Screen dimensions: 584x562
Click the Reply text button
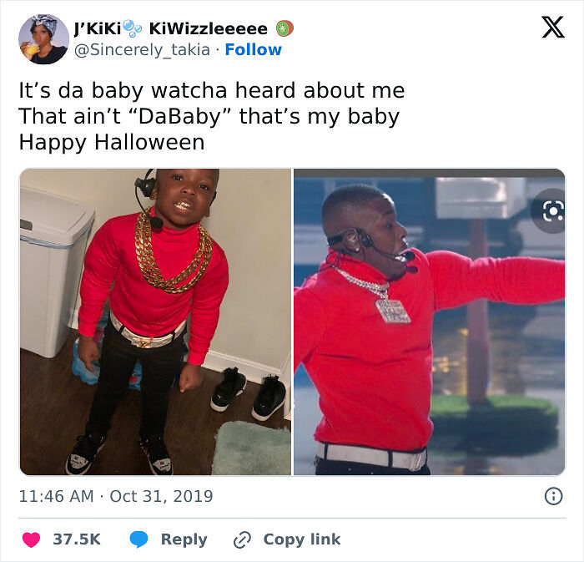[x=184, y=539]
